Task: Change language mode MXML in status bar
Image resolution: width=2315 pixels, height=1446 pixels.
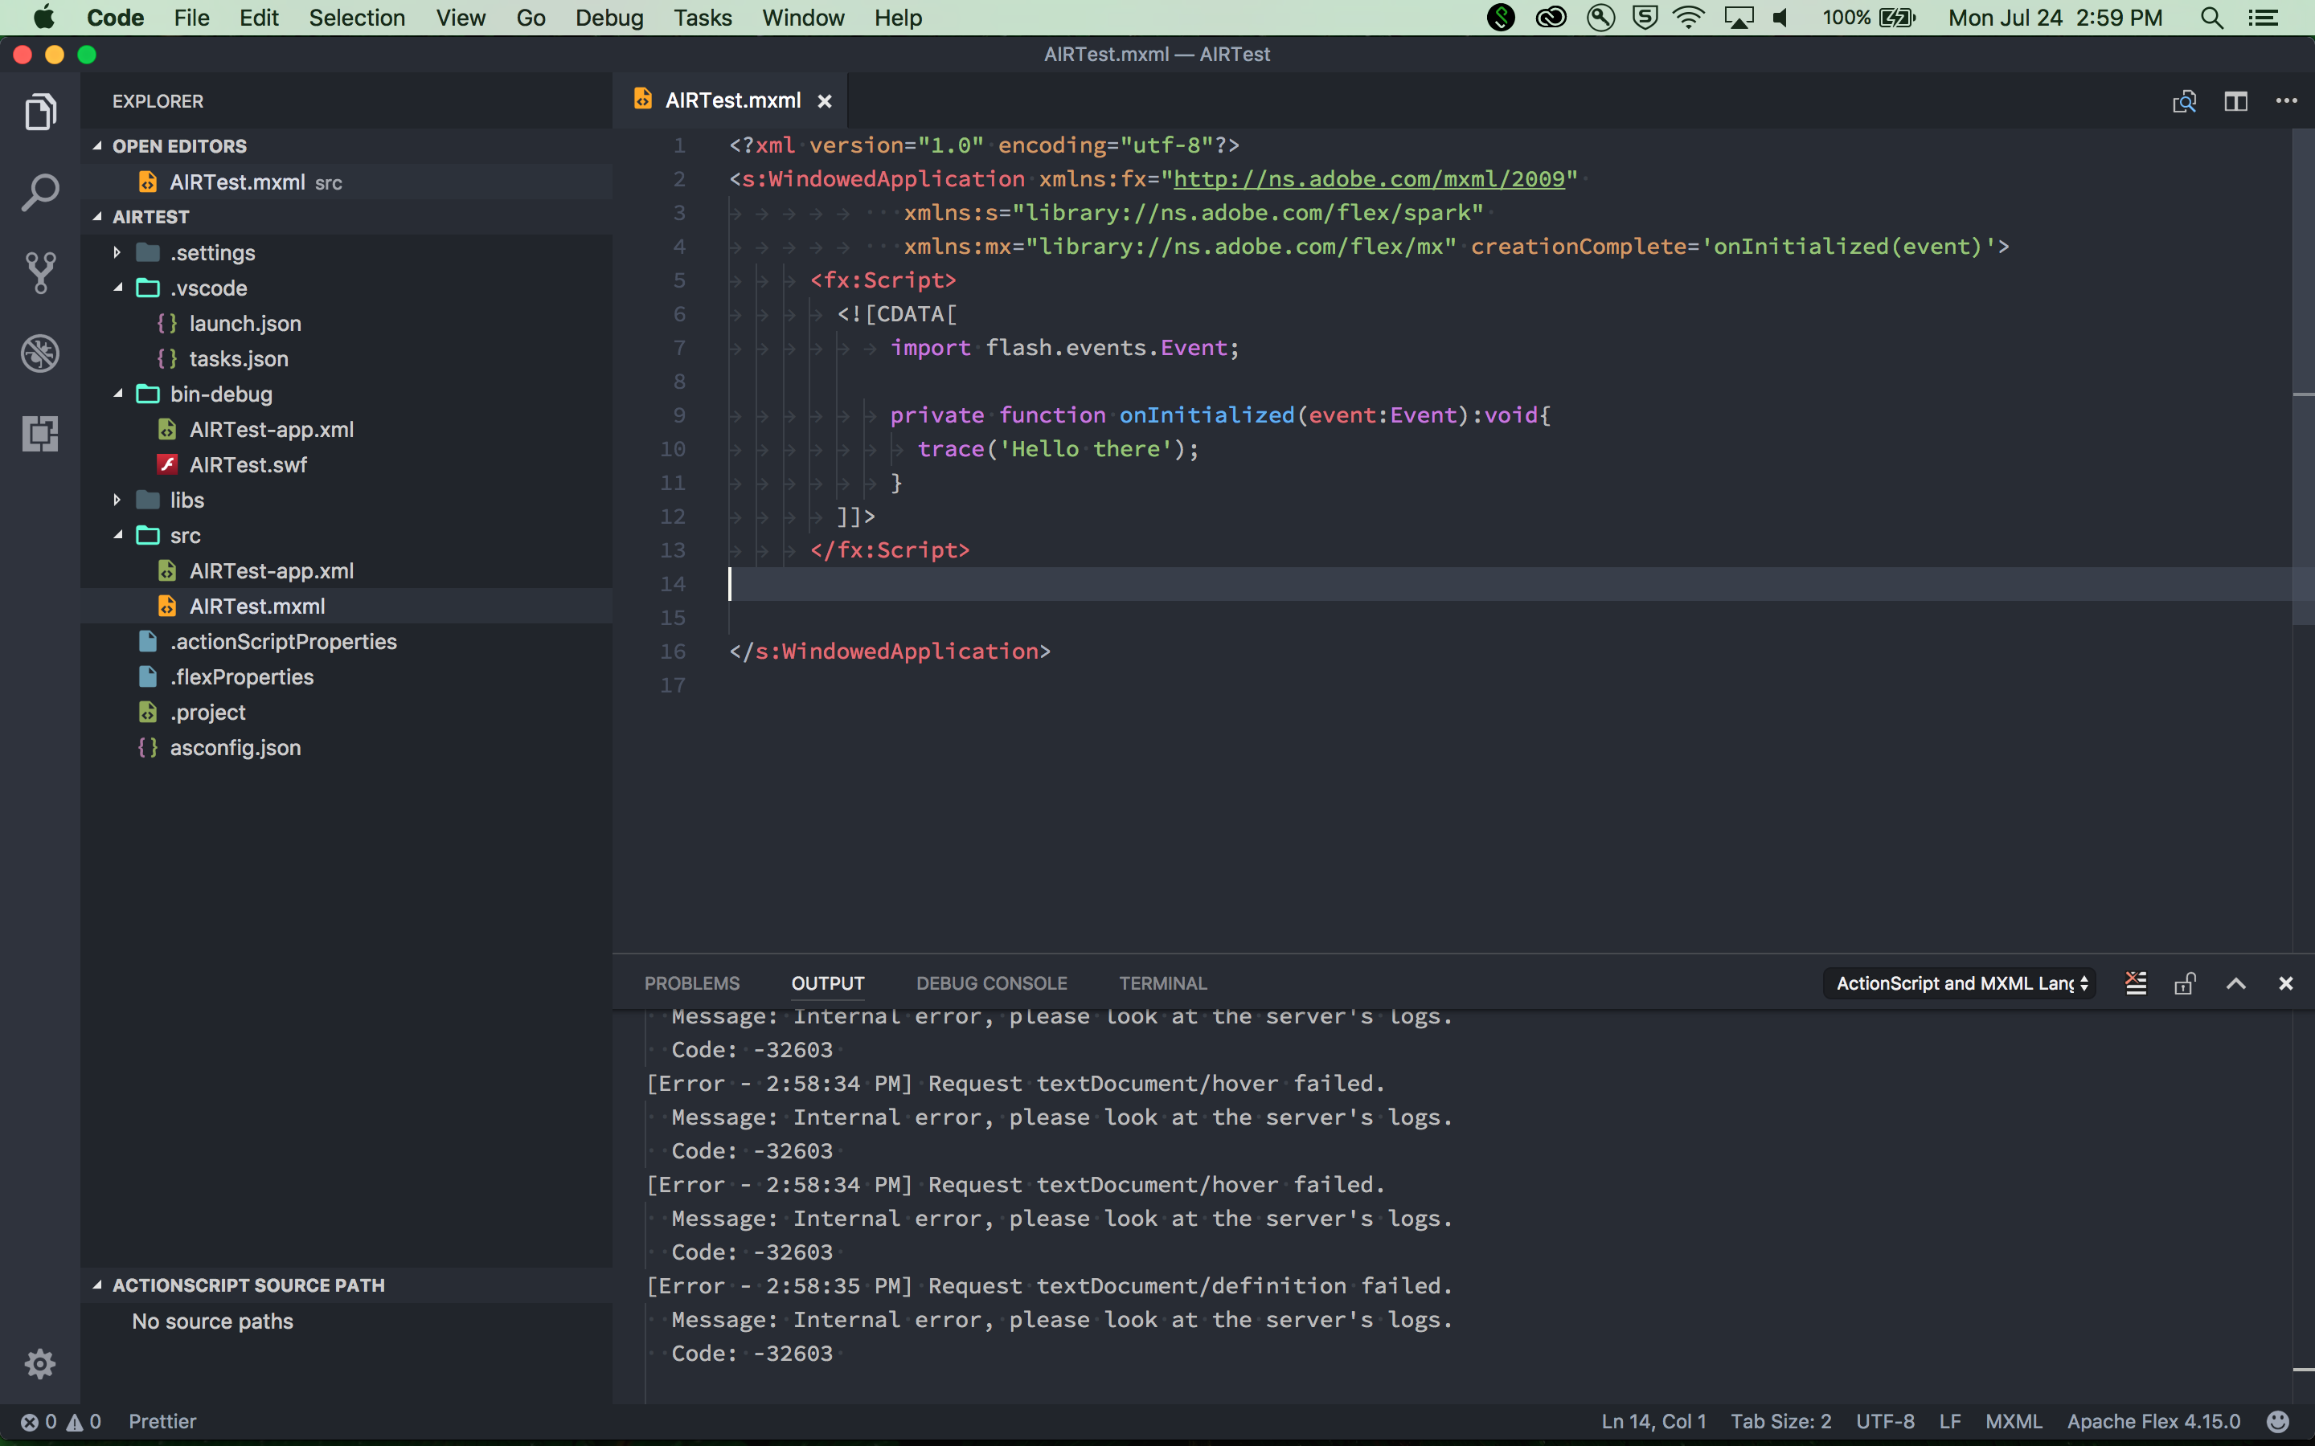Action: coord(2014,1421)
